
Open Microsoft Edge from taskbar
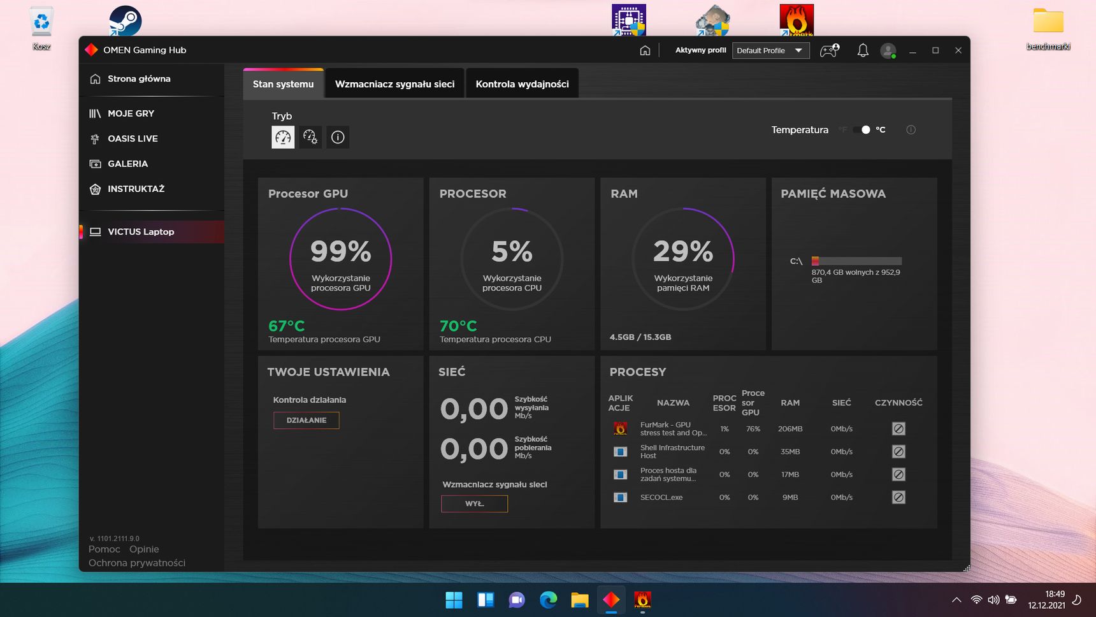548,600
